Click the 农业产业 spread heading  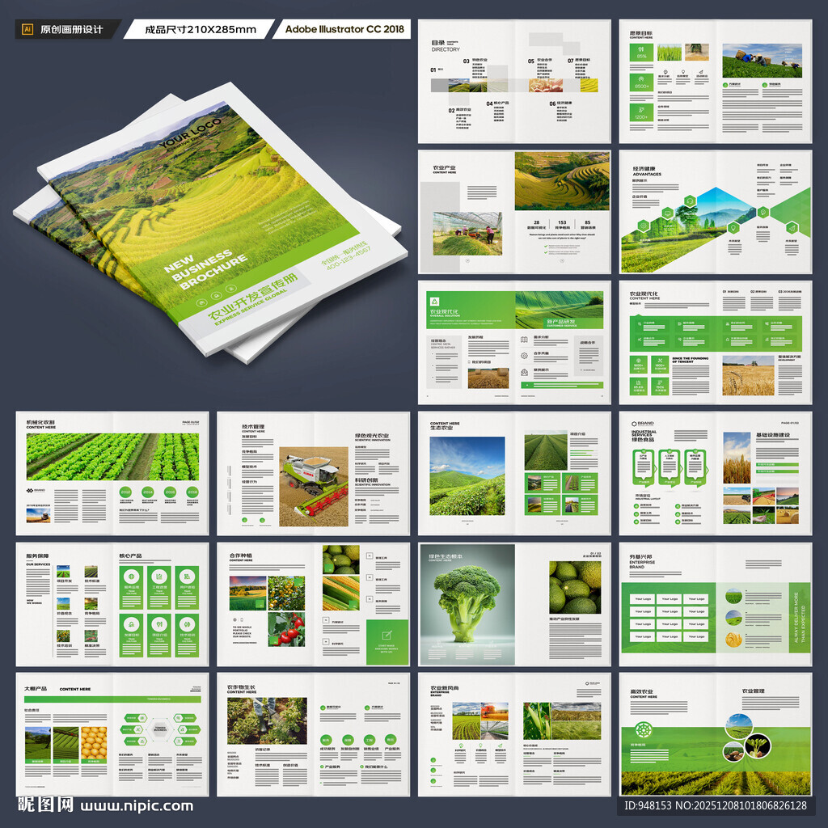click(444, 170)
